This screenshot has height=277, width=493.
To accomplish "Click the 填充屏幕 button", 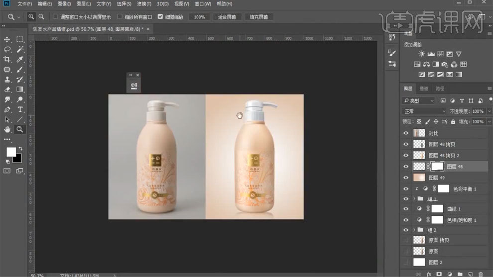I will [259, 17].
